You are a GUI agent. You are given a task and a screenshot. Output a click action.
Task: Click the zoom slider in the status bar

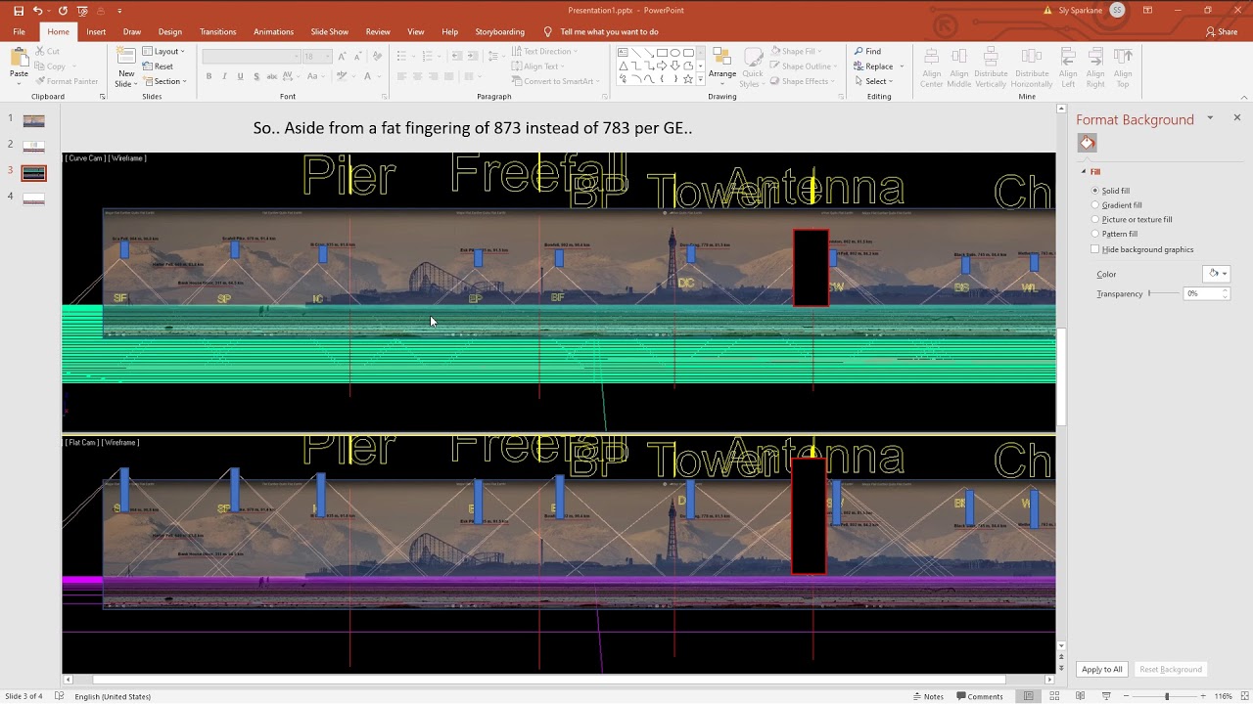[x=1166, y=696]
